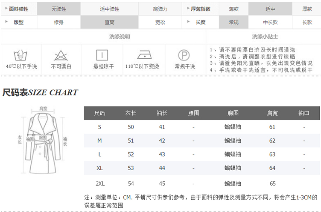
Task: Select the 厚款 thickness cell
Action: 307,9
